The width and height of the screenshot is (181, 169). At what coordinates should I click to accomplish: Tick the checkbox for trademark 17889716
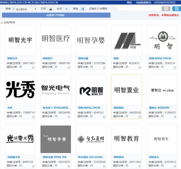click(33, 117)
